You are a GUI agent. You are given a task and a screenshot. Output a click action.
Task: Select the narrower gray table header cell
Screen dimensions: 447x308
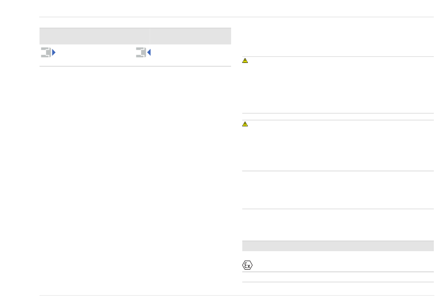point(191,36)
